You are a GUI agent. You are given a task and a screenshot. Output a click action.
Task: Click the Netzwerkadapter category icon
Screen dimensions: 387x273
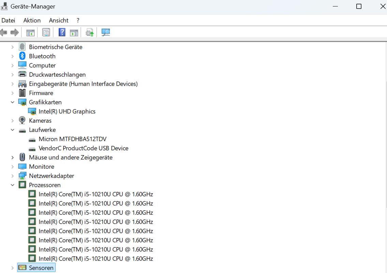[x=22, y=176]
